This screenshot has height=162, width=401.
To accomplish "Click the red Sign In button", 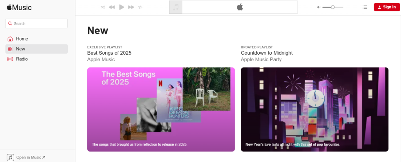I will coord(387,7).
